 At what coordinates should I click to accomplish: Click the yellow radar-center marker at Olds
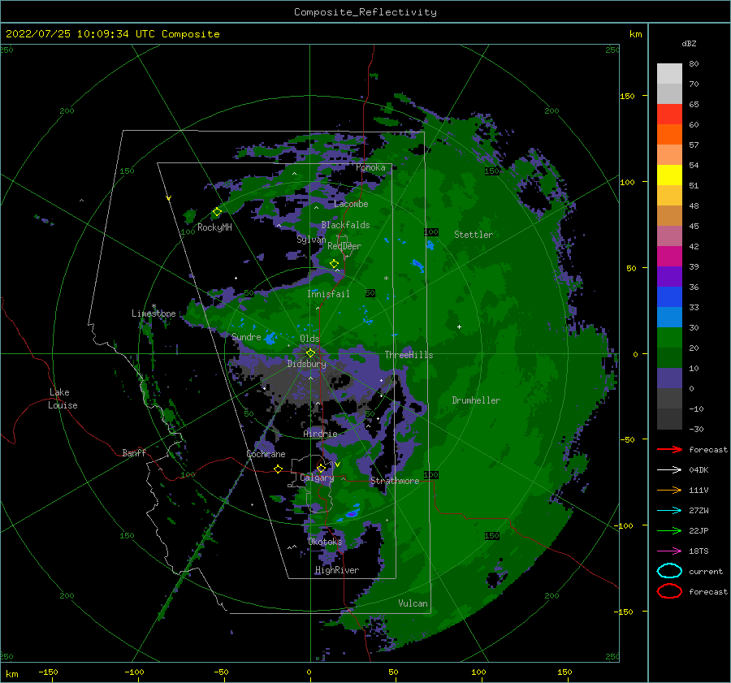[310, 353]
